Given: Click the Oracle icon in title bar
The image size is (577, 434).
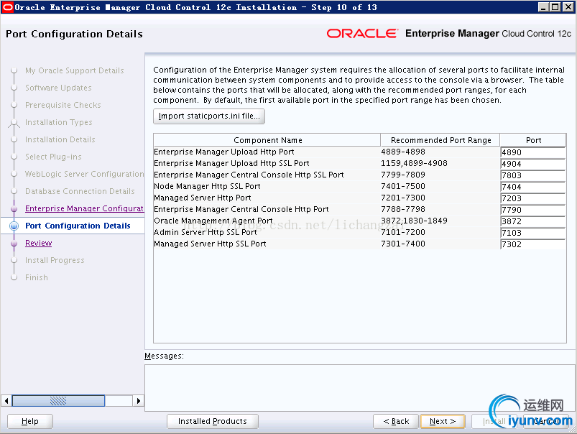Looking at the screenshot, I should coord(8,7).
